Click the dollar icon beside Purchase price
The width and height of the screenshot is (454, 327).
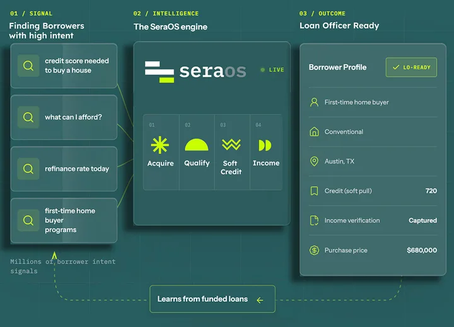point(314,250)
